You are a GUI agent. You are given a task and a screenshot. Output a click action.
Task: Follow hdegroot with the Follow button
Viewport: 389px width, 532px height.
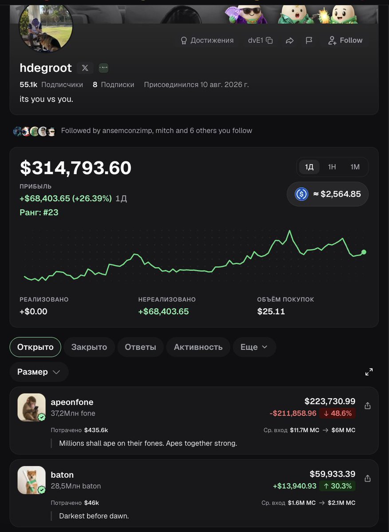[345, 40]
